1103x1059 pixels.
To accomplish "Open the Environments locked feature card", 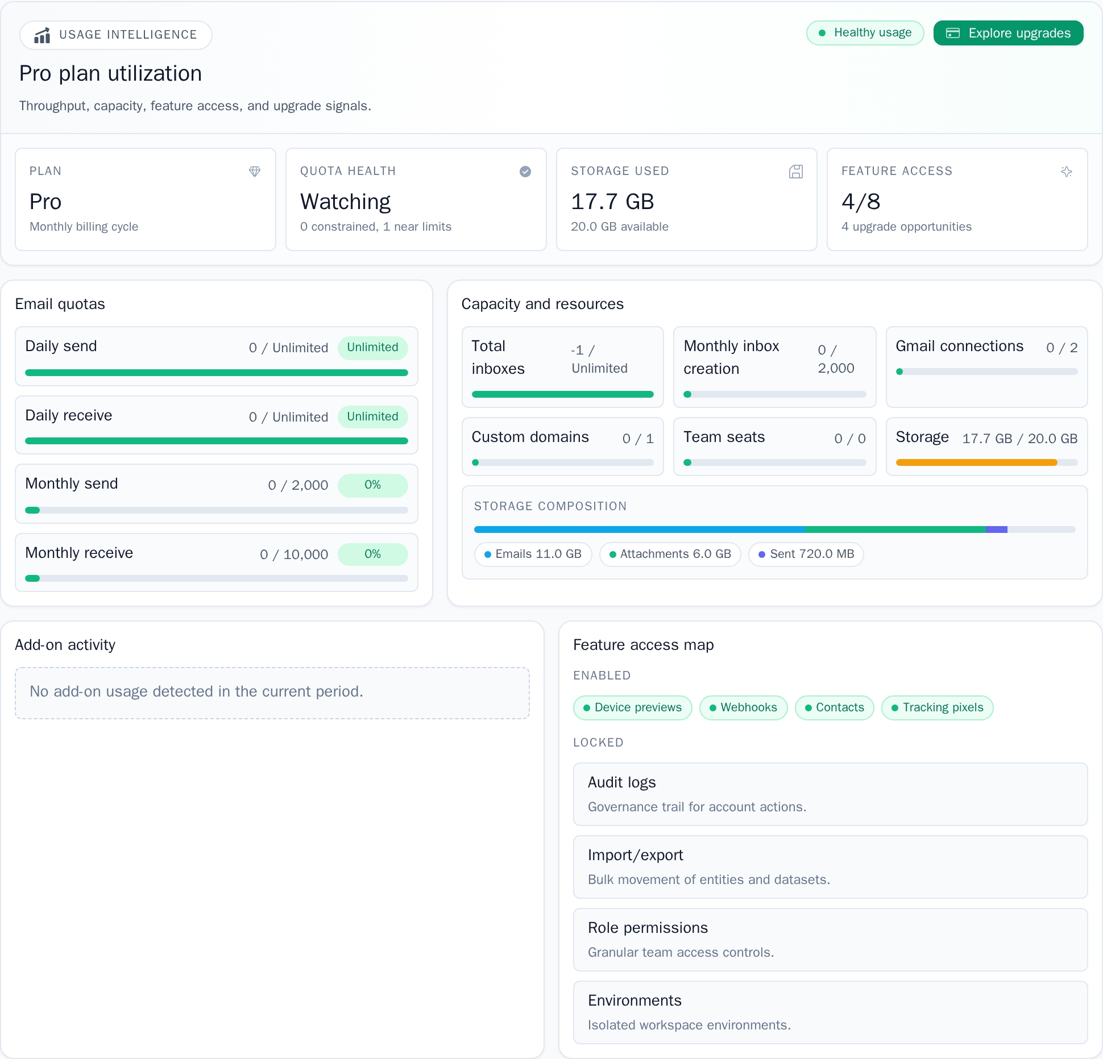I will [830, 1012].
